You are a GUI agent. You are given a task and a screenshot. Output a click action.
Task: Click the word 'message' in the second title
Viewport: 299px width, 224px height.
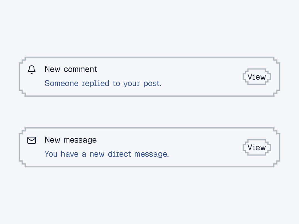80,140
